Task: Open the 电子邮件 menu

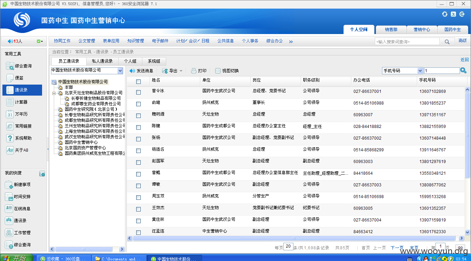Action: pyautogui.click(x=160, y=41)
